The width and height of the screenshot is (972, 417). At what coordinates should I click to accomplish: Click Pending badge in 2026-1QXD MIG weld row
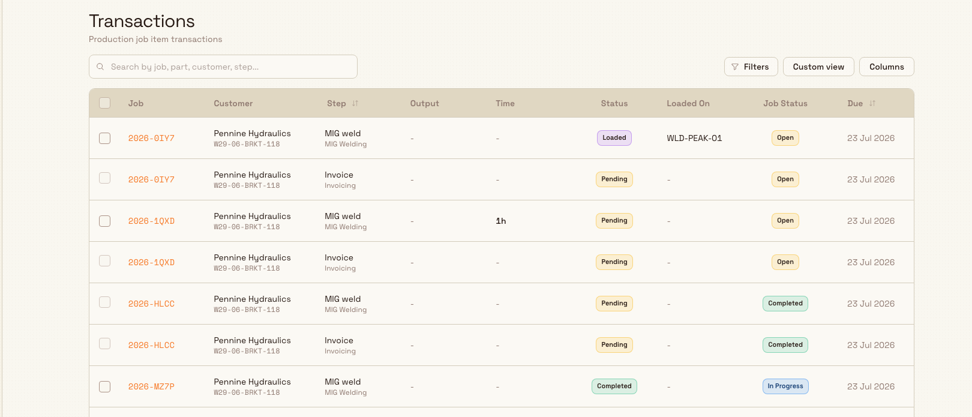pyautogui.click(x=614, y=221)
